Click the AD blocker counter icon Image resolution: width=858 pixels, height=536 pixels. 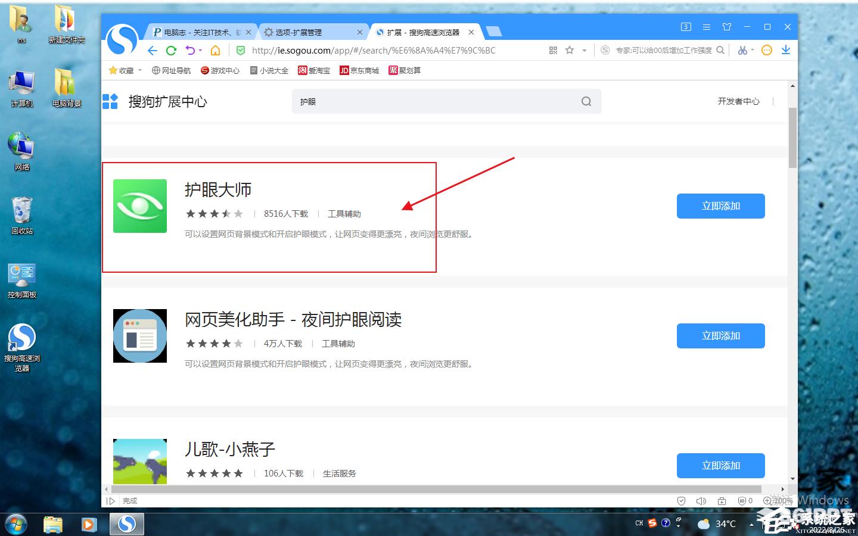[745, 501]
